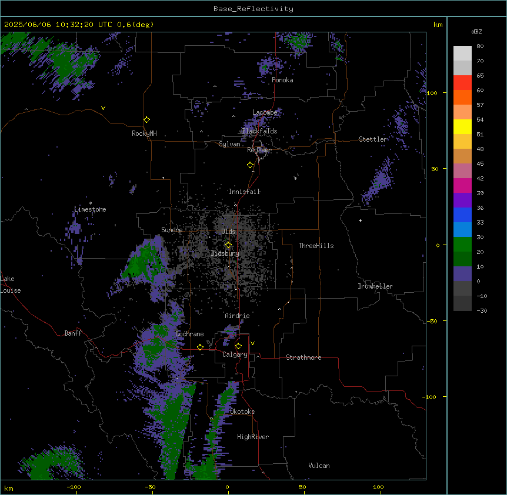Click the km label at top right
The width and height of the screenshot is (507, 495).
click(x=438, y=25)
